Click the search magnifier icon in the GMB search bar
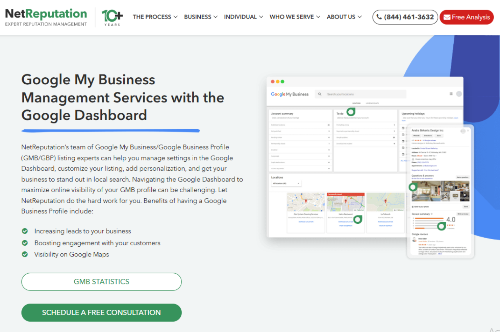The height and width of the screenshot is (333, 500). click(320, 94)
